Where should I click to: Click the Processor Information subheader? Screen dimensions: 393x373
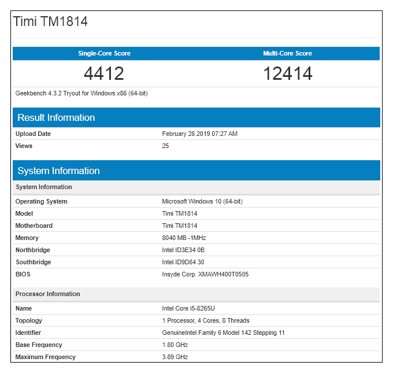[x=196, y=294]
